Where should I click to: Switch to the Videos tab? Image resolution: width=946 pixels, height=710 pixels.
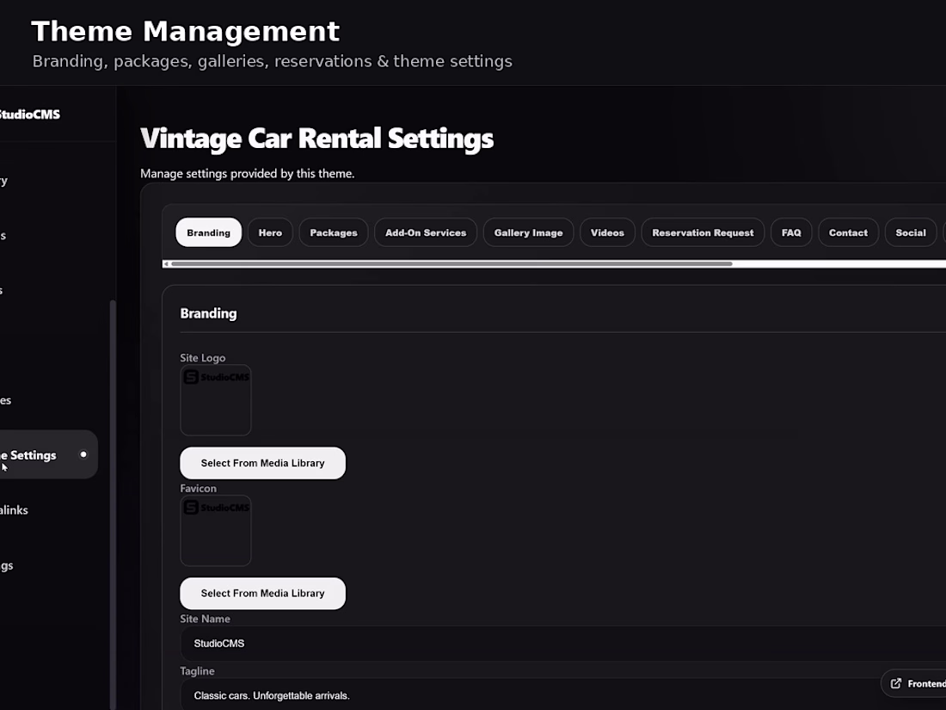(607, 232)
